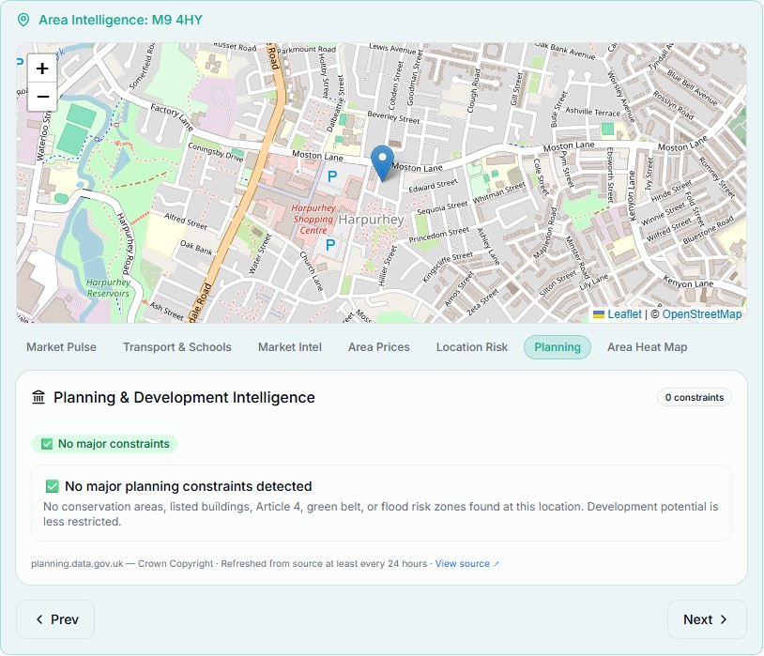Screen dimensions: 764x656
Task: Click the Next button
Action: [707, 619]
